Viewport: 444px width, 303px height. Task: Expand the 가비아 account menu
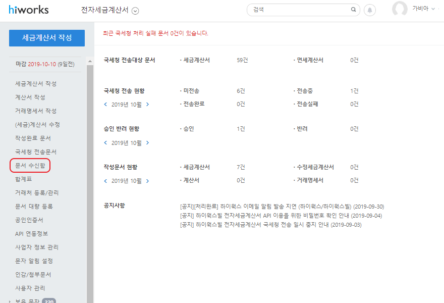point(424,9)
